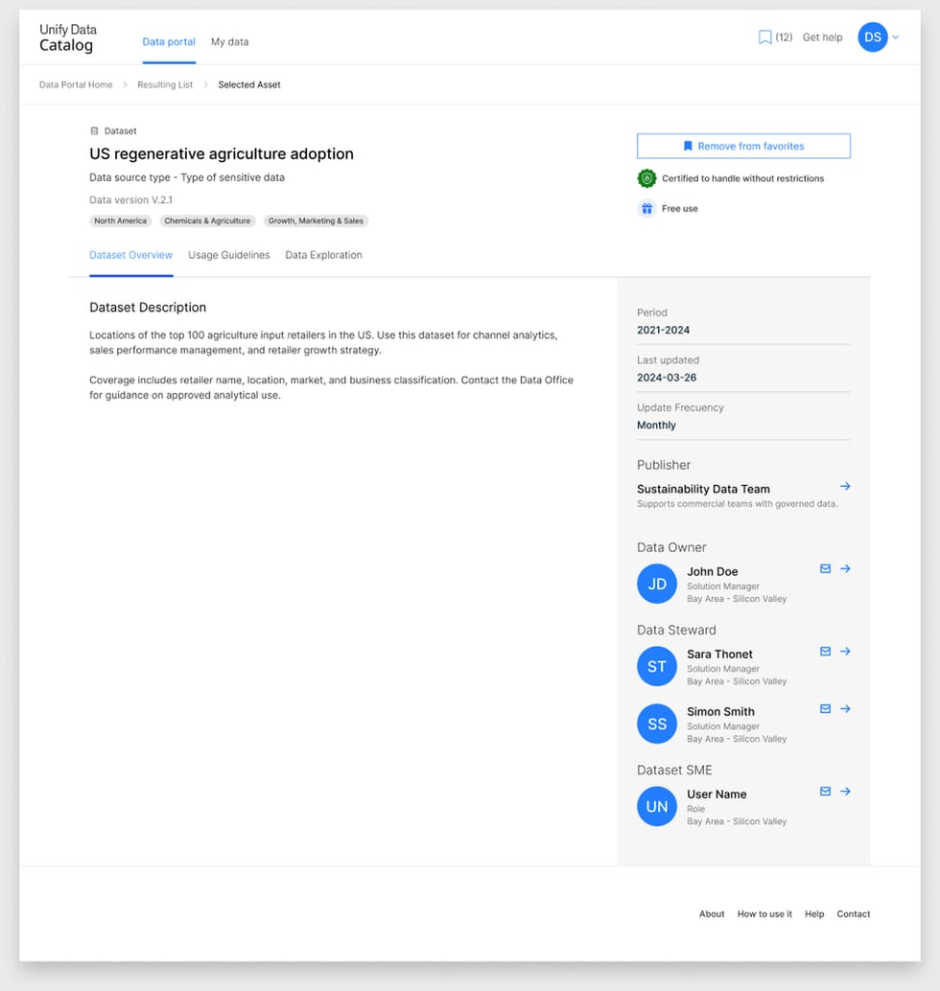
Task: Open John Doe's profile arrow
Action: click(x=845, y=568)
